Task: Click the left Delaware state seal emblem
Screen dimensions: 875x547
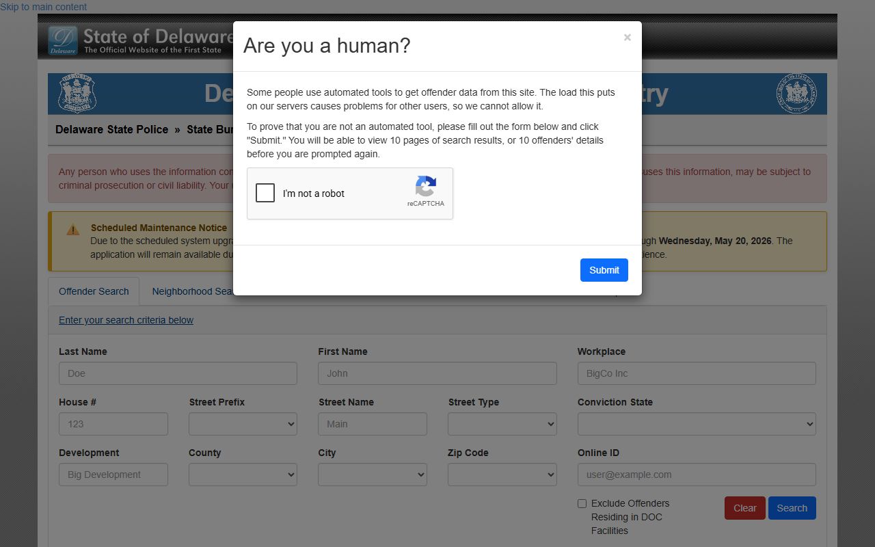Action: 77,94
